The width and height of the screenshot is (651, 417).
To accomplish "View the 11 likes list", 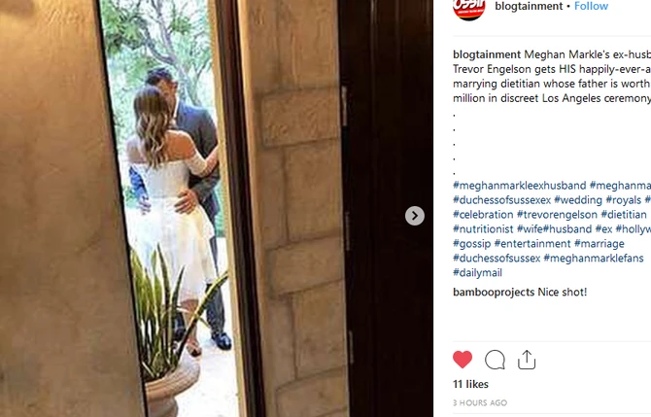I will 470,384.
